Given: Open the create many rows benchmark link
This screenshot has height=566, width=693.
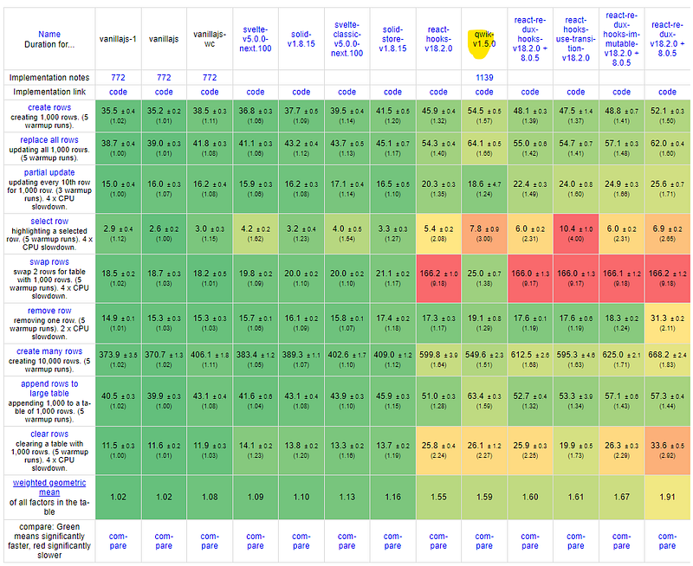Looking at the screenshot, I should click(x=49, y=351).
